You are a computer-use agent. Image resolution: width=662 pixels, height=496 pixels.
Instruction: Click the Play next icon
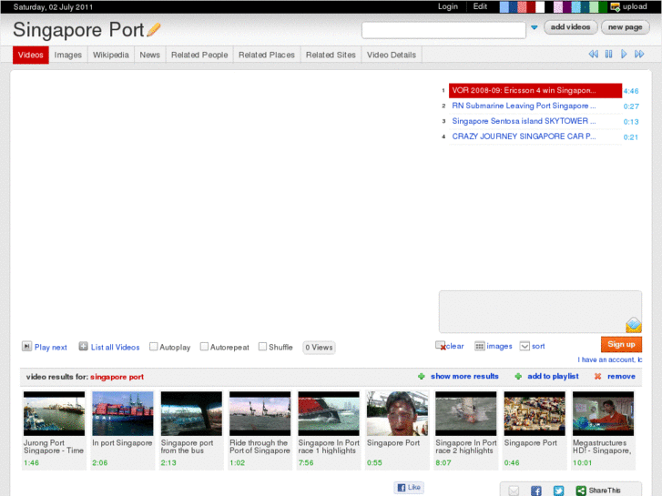[x=26, y=347]
